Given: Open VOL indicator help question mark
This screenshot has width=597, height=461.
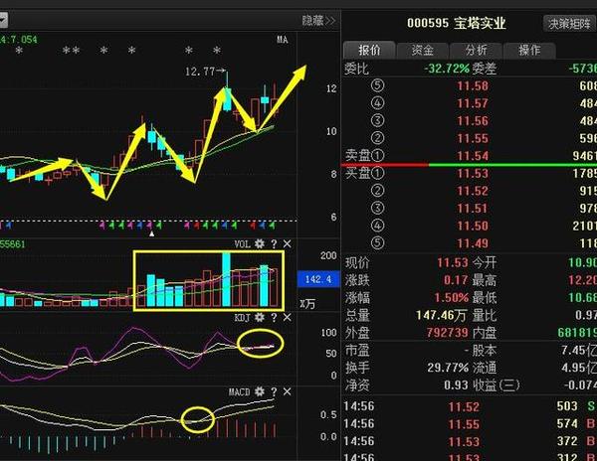Looking at the screenshot, I should tap(274, 244).
